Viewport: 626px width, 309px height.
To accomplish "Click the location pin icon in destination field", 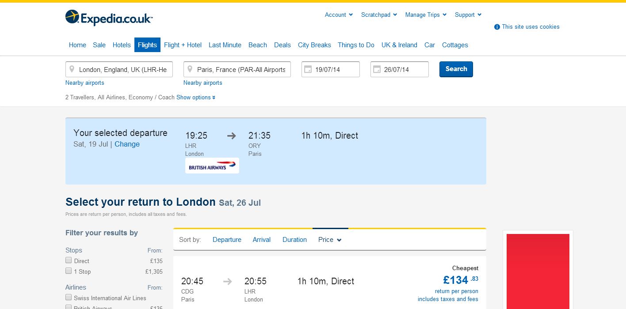I will pos(190,69).
